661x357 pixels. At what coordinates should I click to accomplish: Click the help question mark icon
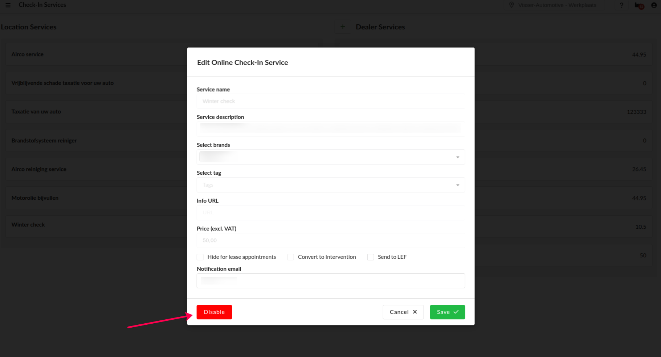pos(621,5)
